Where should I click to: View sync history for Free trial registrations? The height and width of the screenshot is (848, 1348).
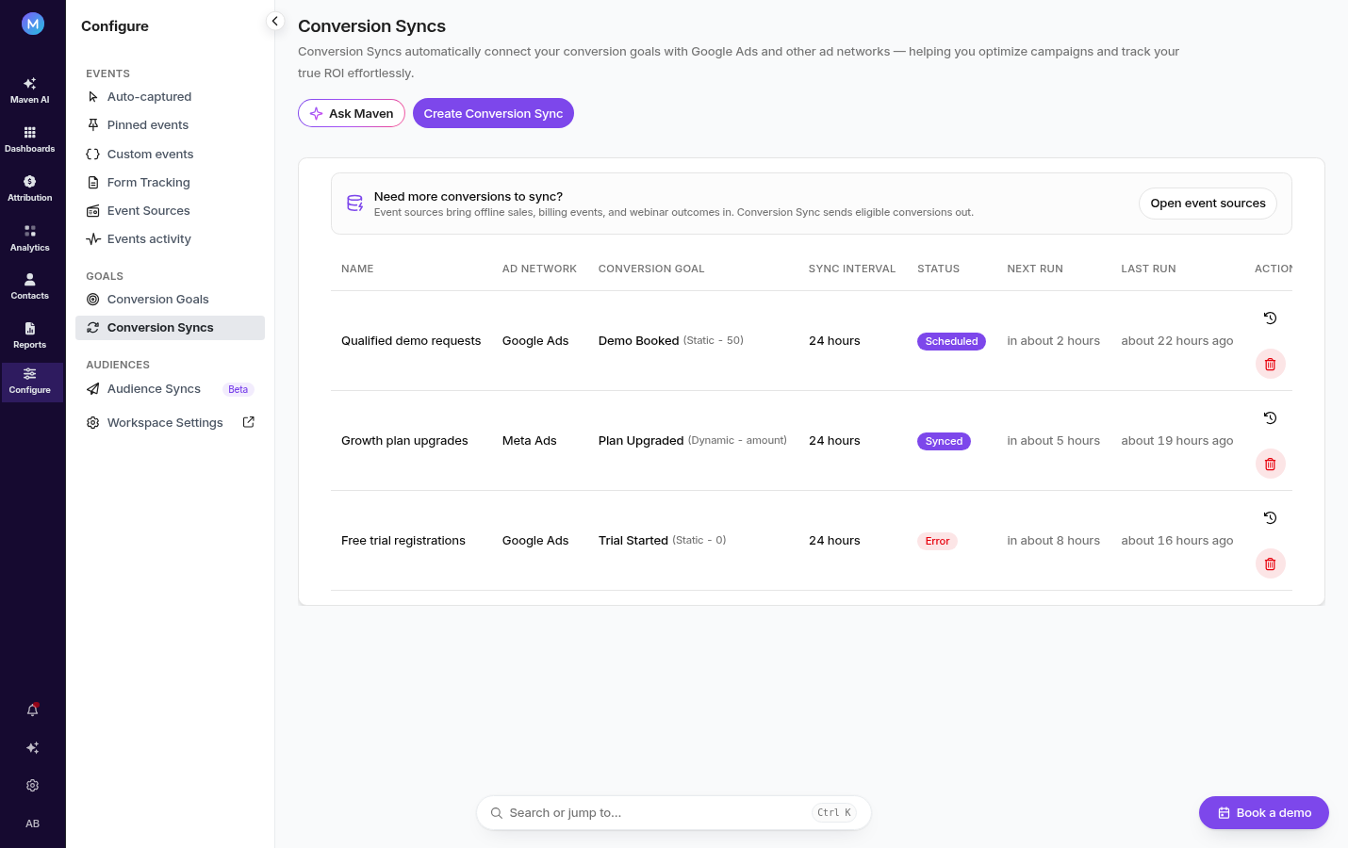1271,518
